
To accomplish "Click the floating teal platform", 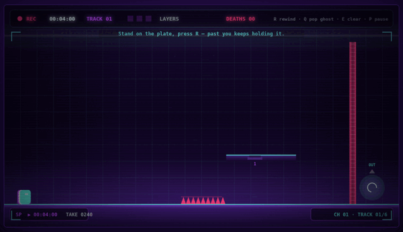I will tap(261, 157).
